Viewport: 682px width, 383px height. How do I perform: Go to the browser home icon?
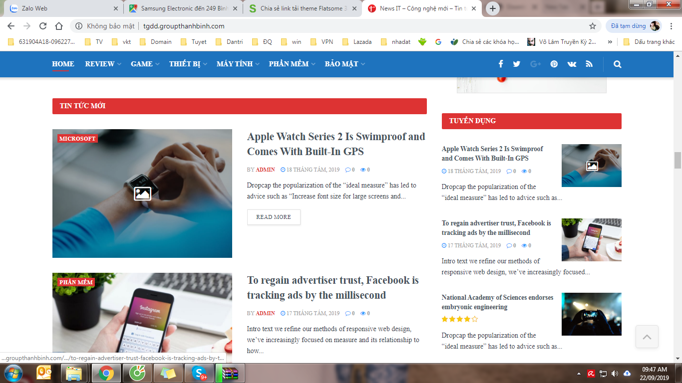pyautogui.click(x=59, y=26)
